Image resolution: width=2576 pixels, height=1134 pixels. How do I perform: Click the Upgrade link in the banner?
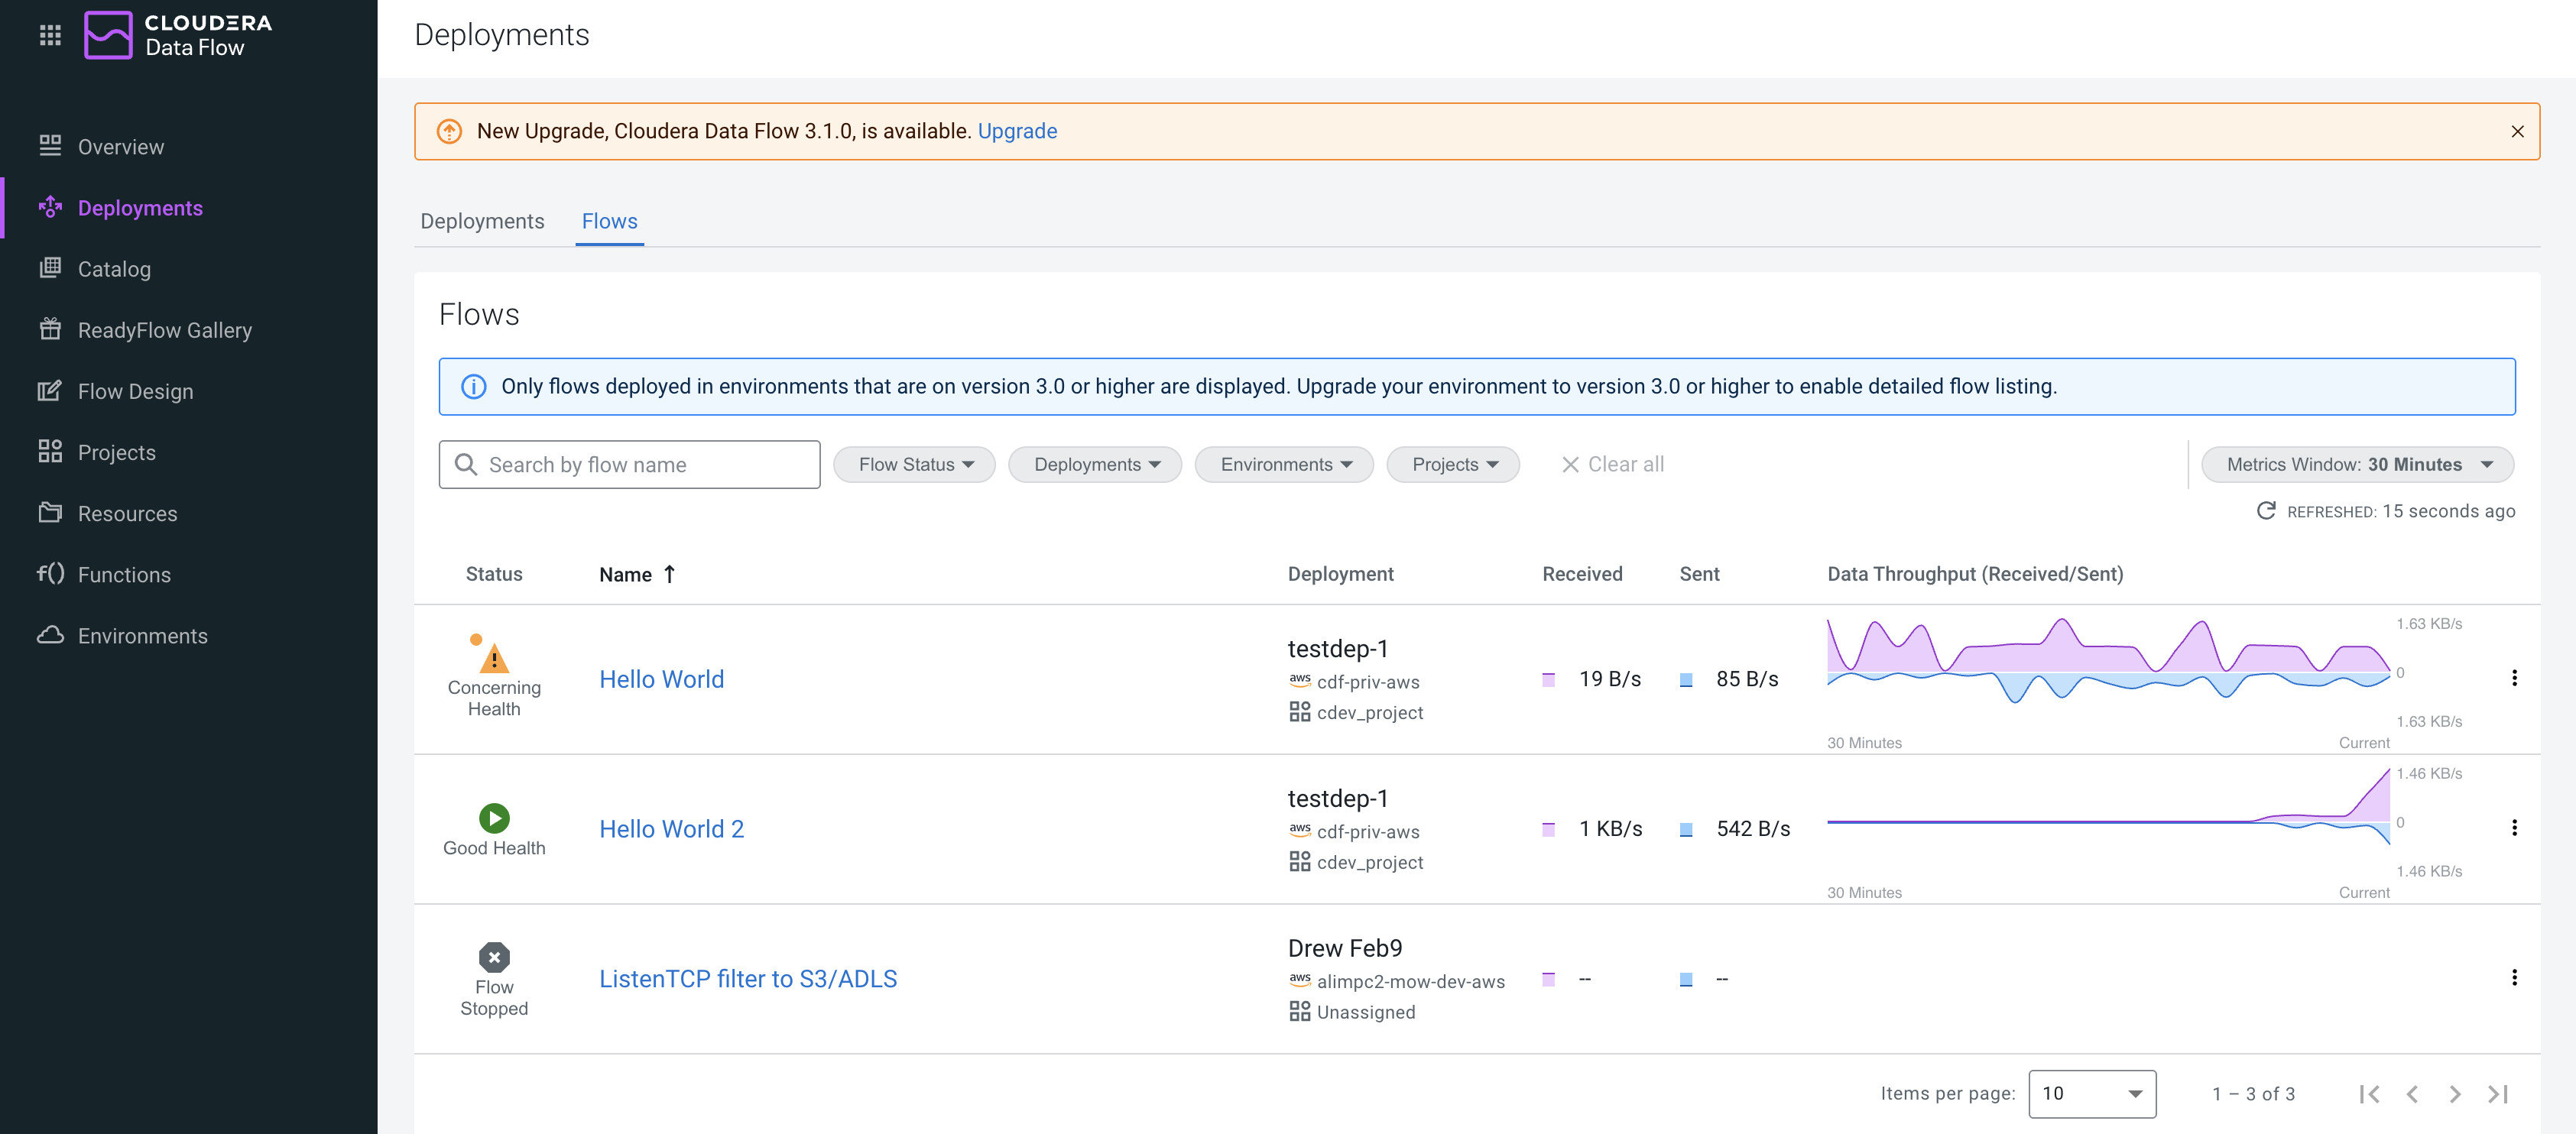click(1017, 131)
